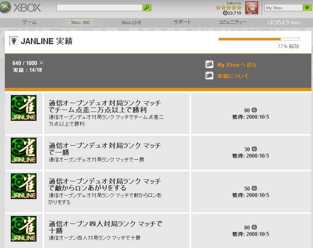Click the JANLINE 実績 heading

point(46,41)
